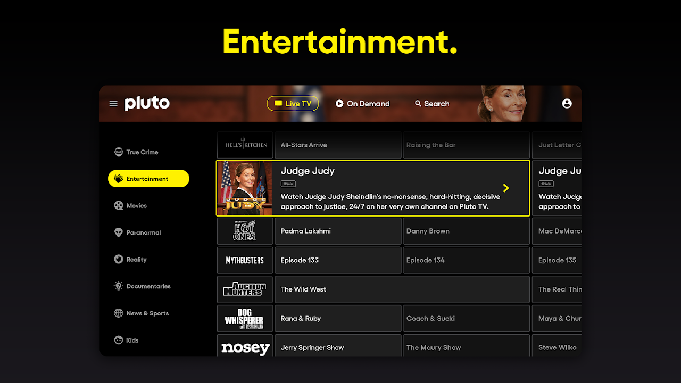Click the Kids category icon
Screen dimensions: 681x383
119,340
